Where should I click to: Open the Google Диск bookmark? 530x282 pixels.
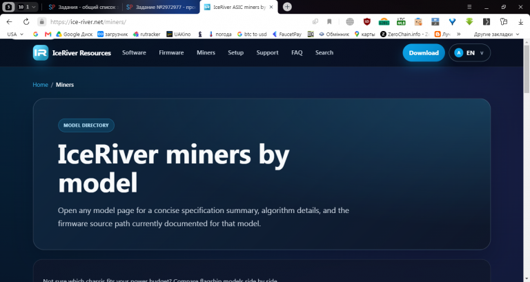pyautogui.click(x=75, y=34)
